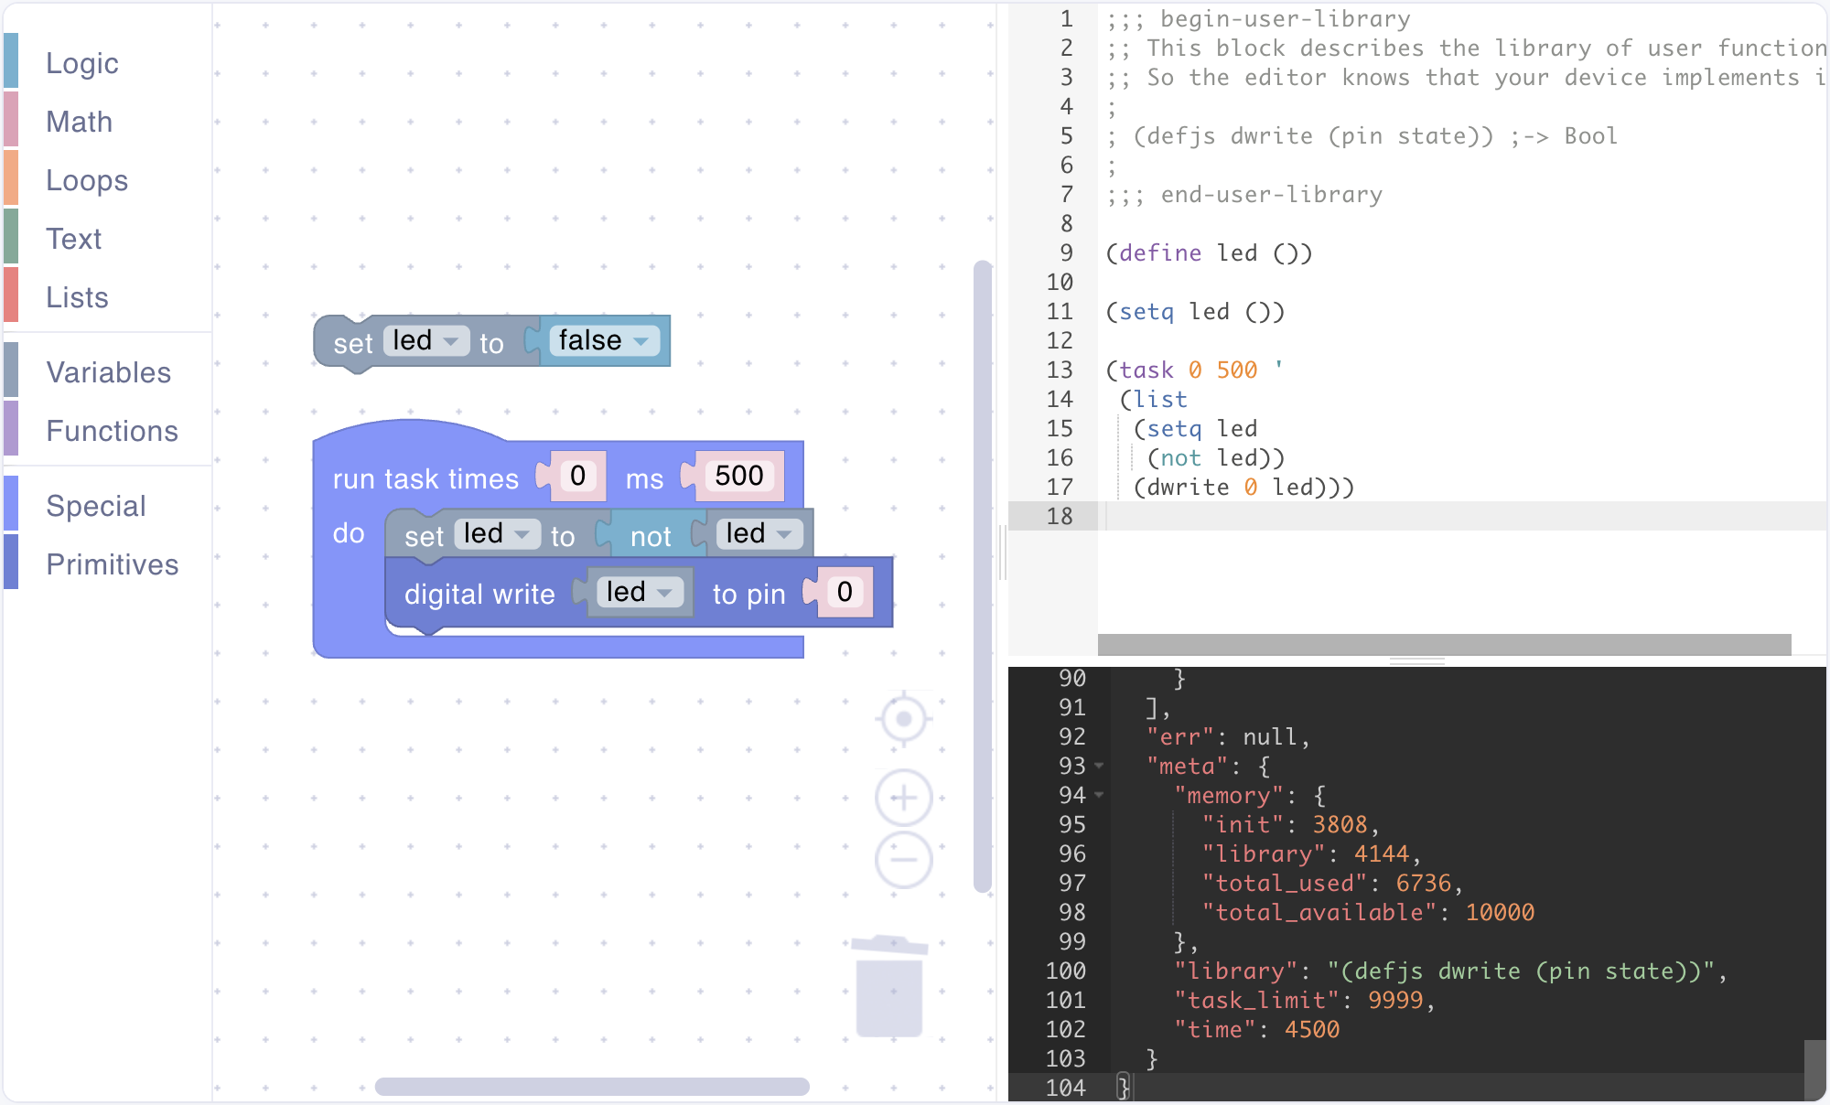Select the Loops category
This screenshot has height=1105, width=1830.
[x=87, y=180]
